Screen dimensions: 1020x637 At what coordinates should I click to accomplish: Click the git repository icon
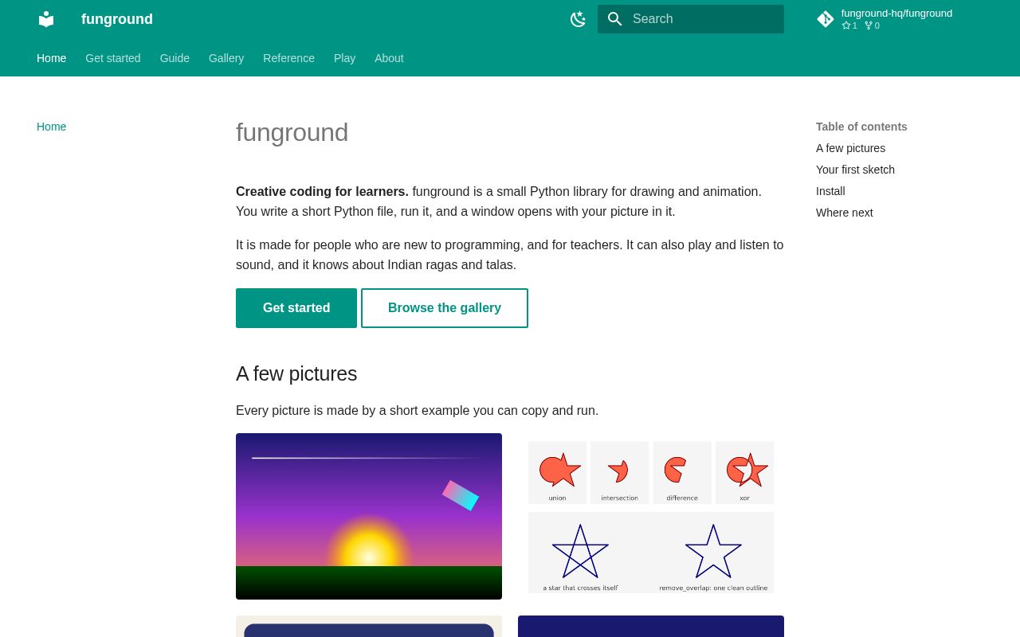click(826, 19)
